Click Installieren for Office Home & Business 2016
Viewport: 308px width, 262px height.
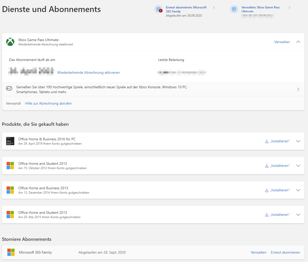click(280, 141)
